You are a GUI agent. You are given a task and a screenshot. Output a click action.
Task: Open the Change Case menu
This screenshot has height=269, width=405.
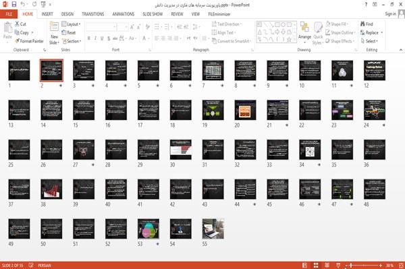click(x=132, y=38)
